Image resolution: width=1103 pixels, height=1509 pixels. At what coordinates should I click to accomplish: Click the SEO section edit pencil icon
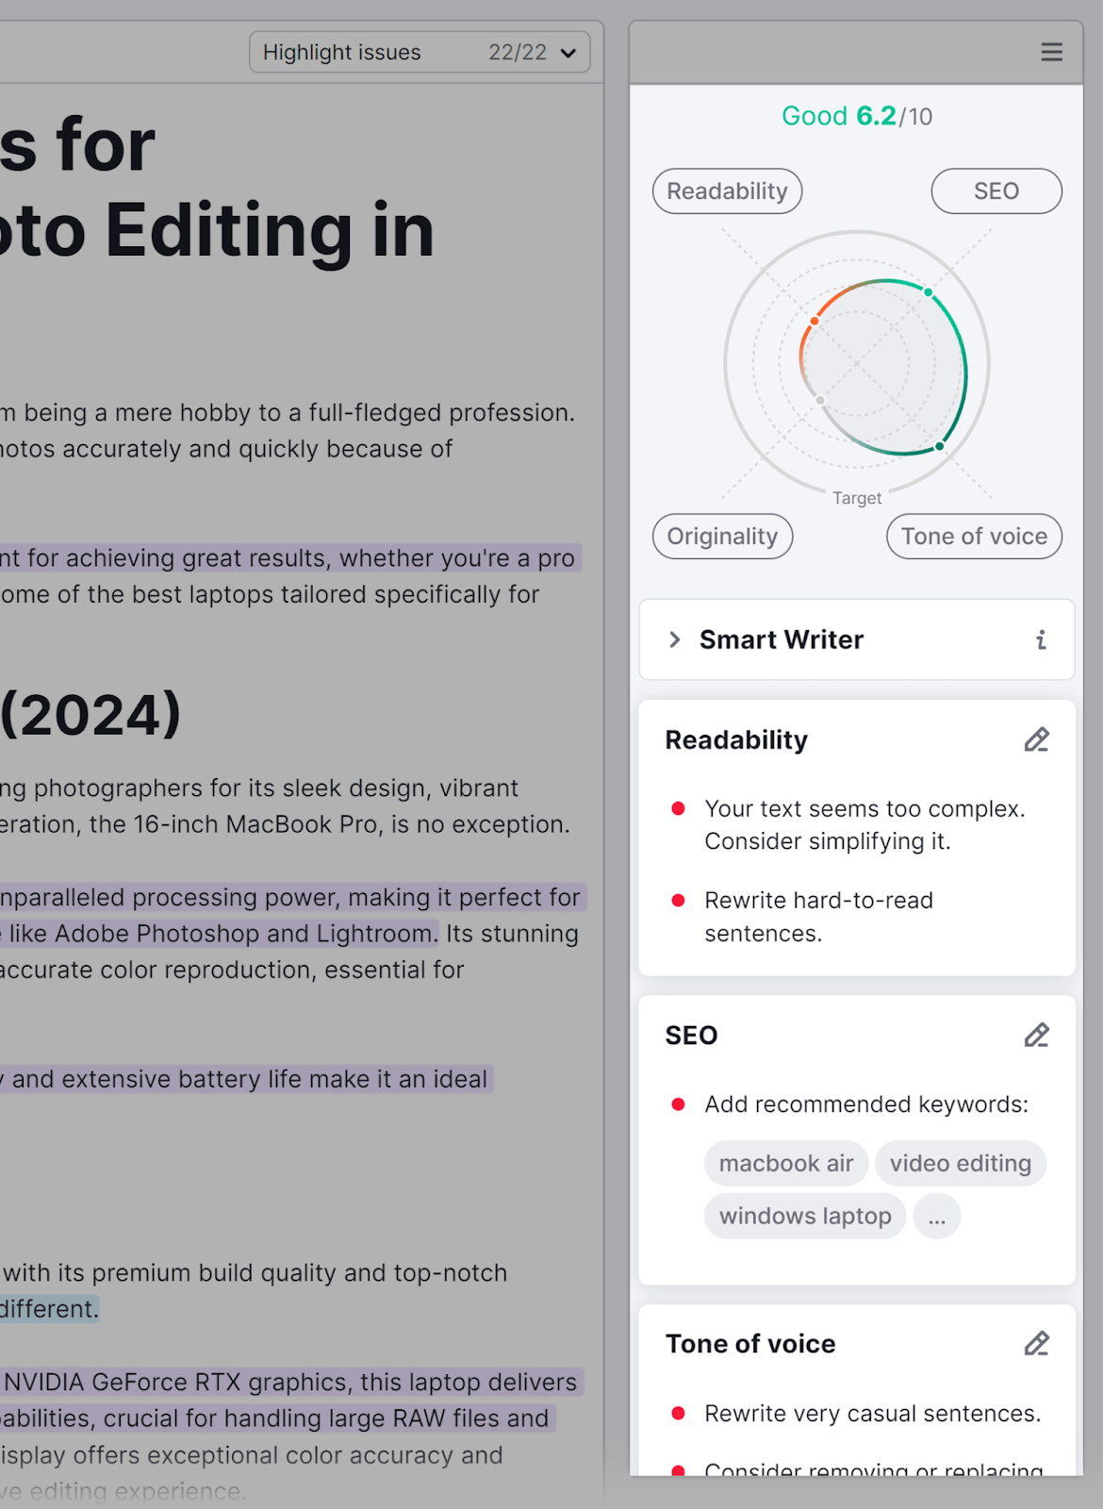click(x=1036, y=1036)
